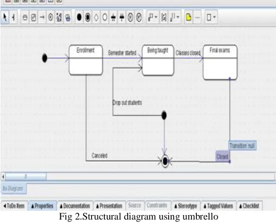Click the Source tab
The width and height of the screenshot is (276, 223).
point(135,205)
